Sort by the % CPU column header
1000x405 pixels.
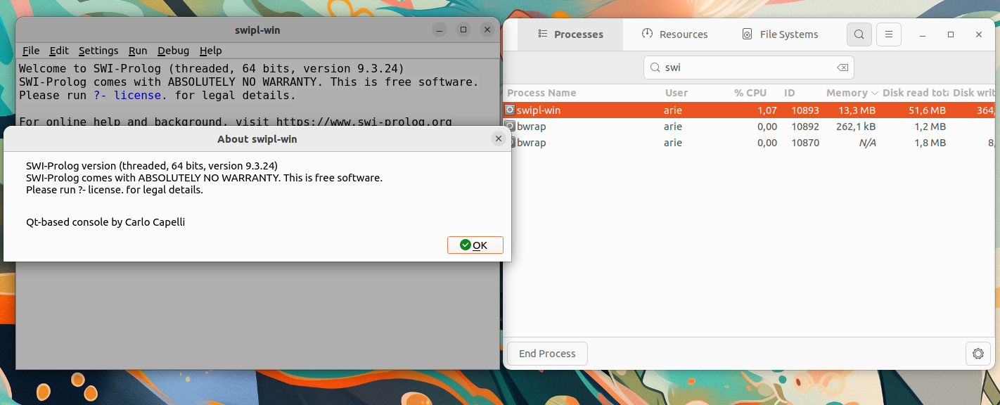tap(750, 93)
